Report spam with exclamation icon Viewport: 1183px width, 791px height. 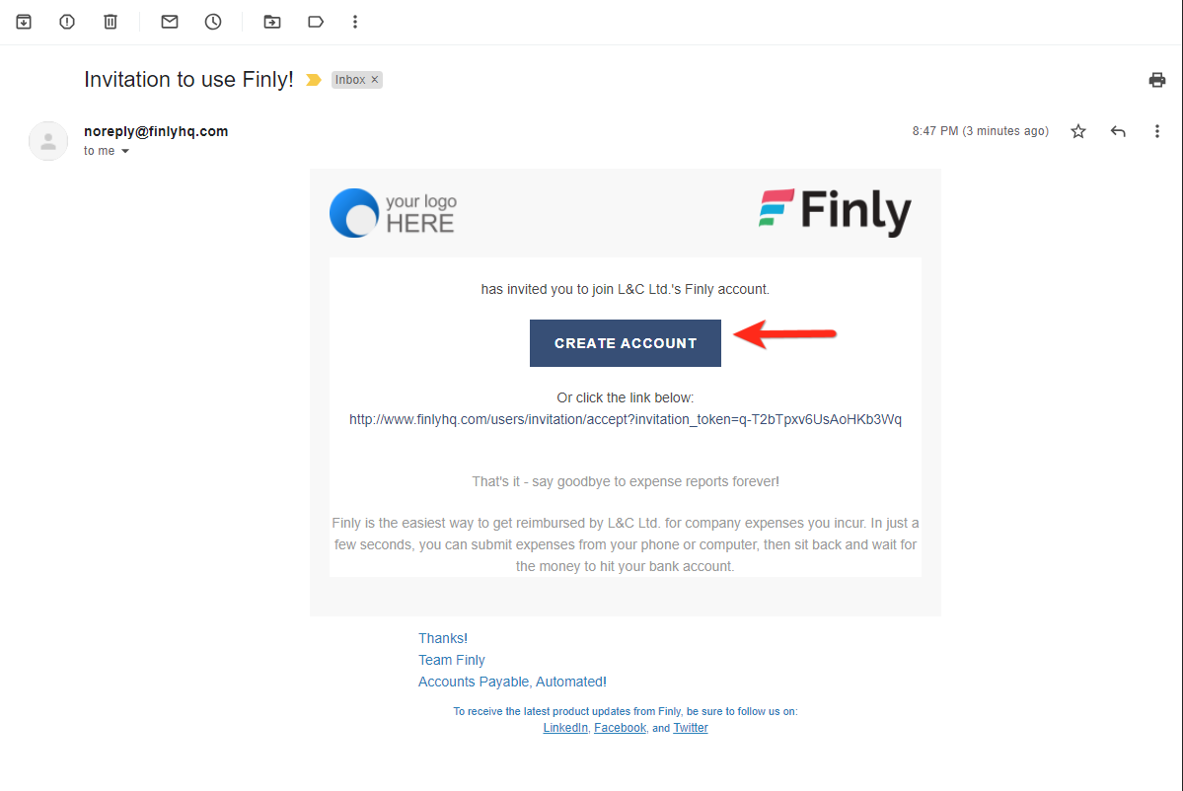tap(67, 22)
